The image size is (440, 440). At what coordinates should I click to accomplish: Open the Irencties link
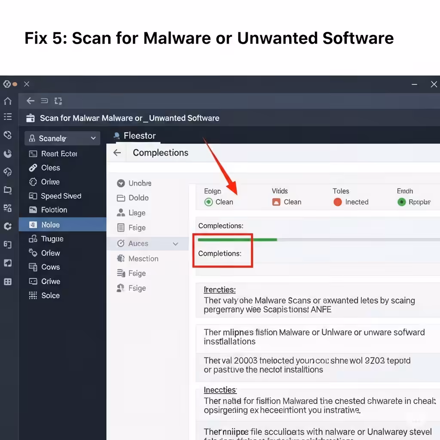click(220, 290)
